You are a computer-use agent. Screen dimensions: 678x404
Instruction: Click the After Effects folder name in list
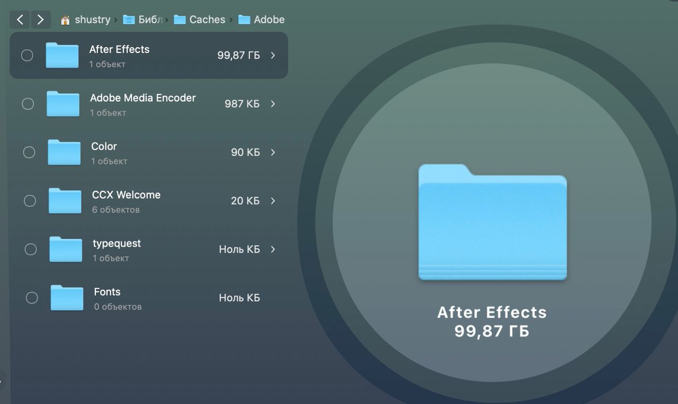coord(119,49)
